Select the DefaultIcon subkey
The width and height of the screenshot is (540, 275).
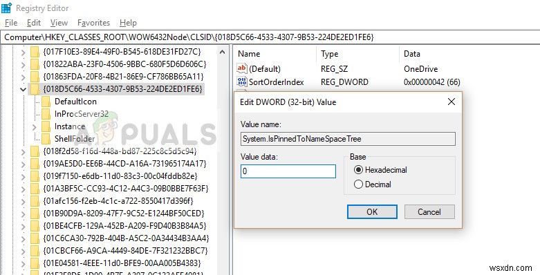[x=75, y=102]
